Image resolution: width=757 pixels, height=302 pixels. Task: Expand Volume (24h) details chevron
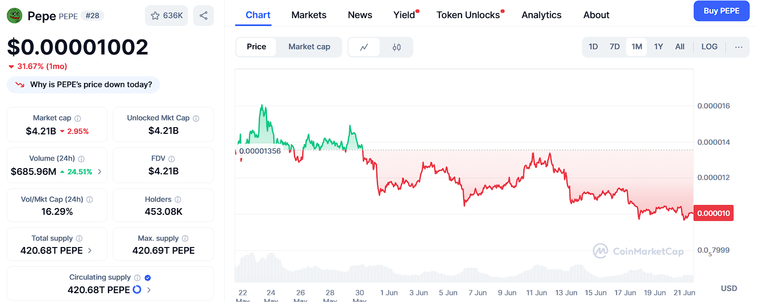(100, 172)
